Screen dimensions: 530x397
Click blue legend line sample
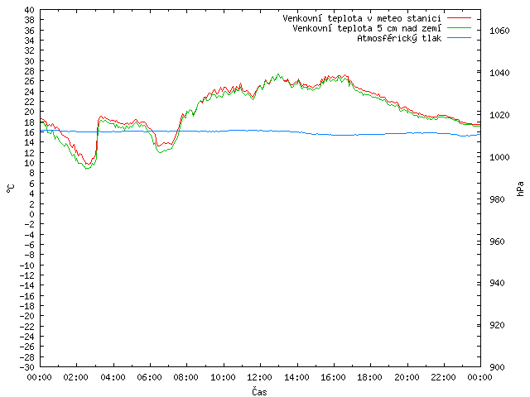(459, 38)
